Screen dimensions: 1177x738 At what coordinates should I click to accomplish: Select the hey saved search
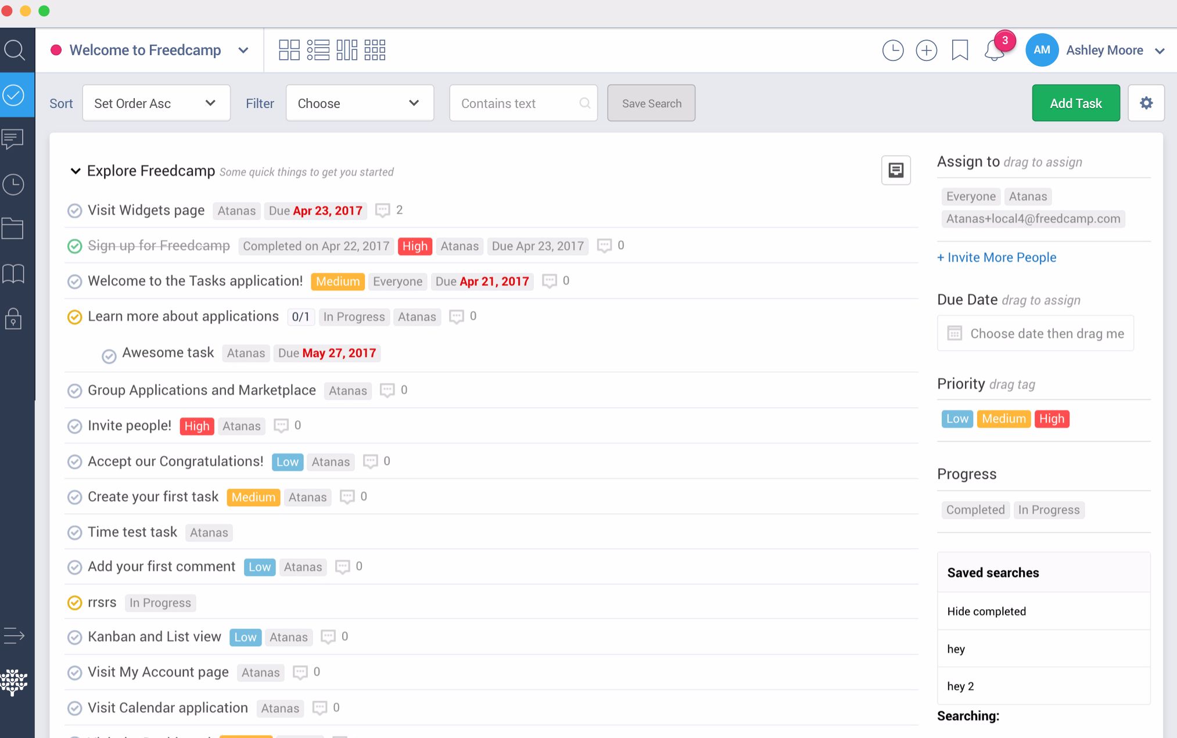tap(1043, 649)
